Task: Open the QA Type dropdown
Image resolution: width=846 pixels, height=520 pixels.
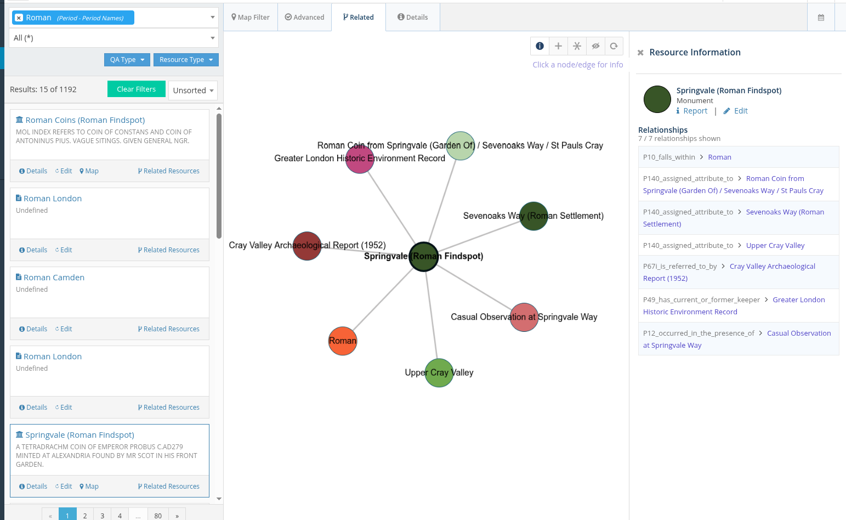Action: coord(127,60)
